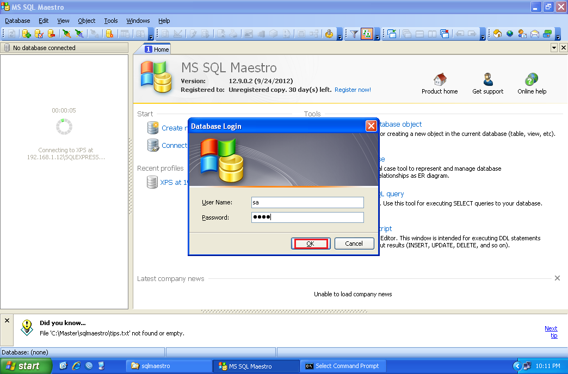Open the Object menu
This screenshot has width=568, height=374.
click(x=87, y=21)
